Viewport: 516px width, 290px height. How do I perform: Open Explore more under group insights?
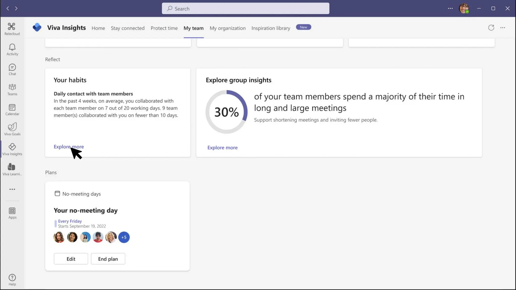point(222,148)
